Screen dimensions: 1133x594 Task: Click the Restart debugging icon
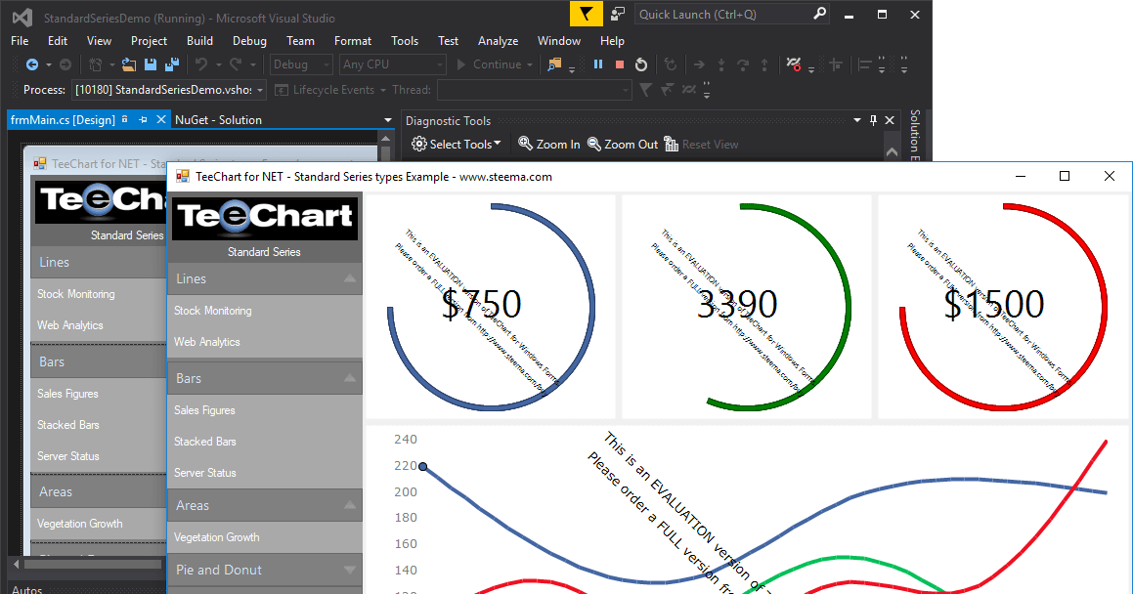click(x=641, y=63)
